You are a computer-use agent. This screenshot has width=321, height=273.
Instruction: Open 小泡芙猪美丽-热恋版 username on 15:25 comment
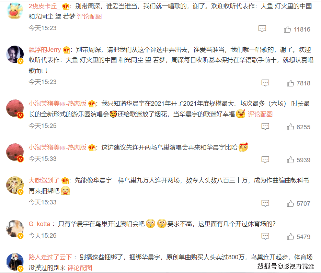tap(58, 104)
